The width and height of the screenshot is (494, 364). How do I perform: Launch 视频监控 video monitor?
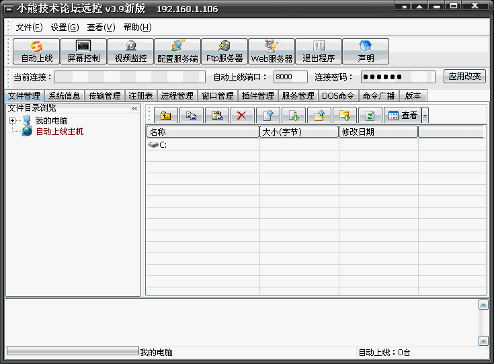pyautogui.click(x=130, y=51)
